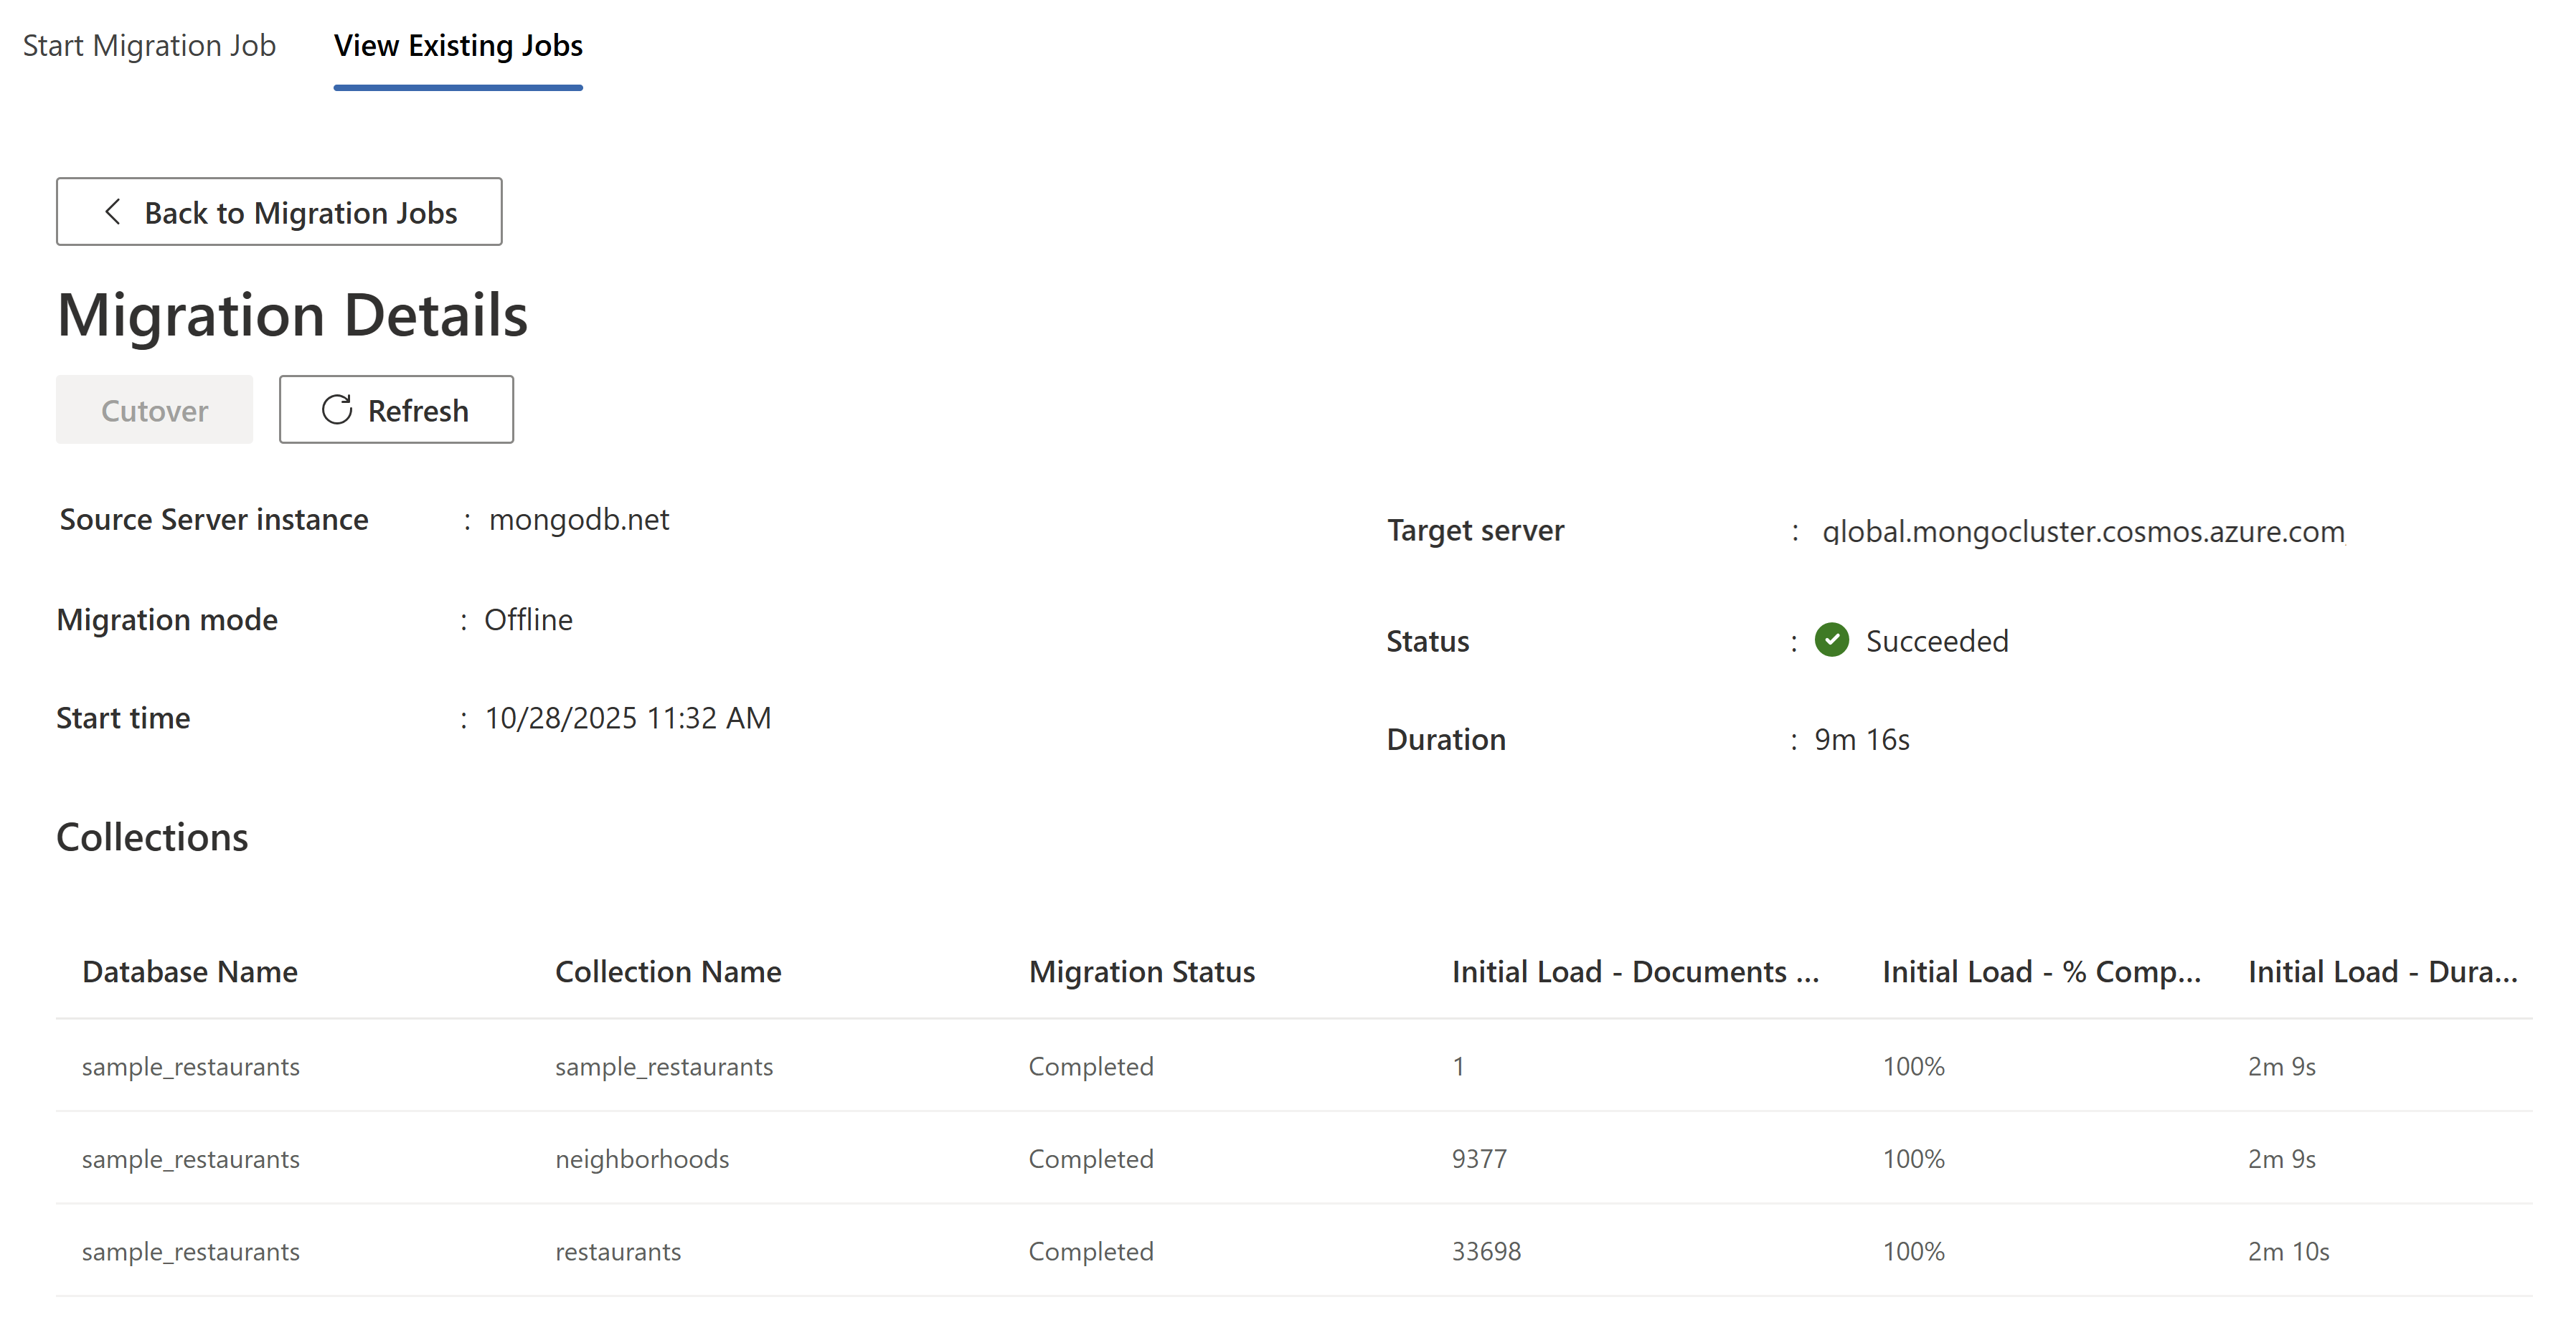Sort by Database Name column header

click(x=190, y=972)
